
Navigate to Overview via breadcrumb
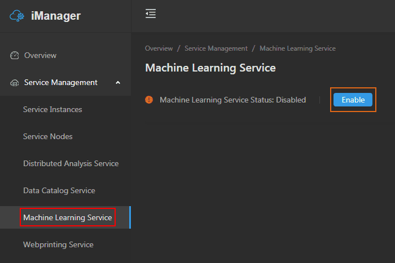(159, 48)
